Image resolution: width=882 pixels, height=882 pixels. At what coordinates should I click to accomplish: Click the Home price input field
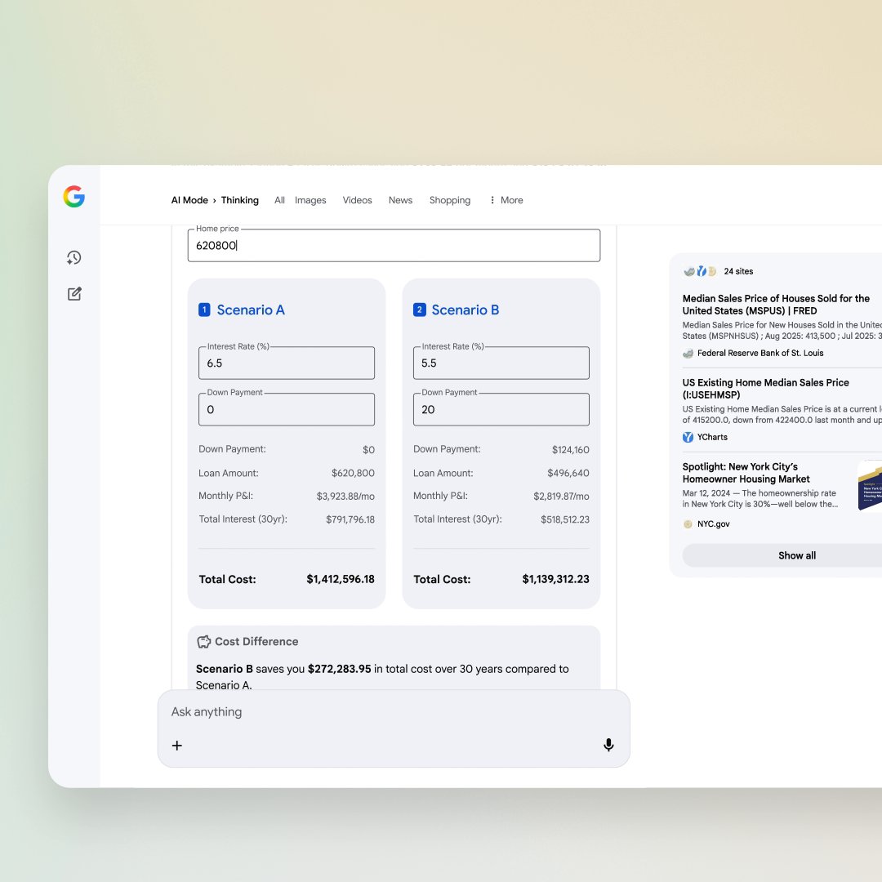coord(394,245)
